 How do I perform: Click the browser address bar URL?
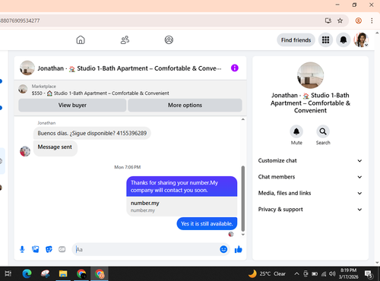pos(20,21)
